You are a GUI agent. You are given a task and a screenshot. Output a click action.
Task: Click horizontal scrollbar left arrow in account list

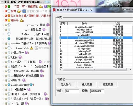[61, 70]
